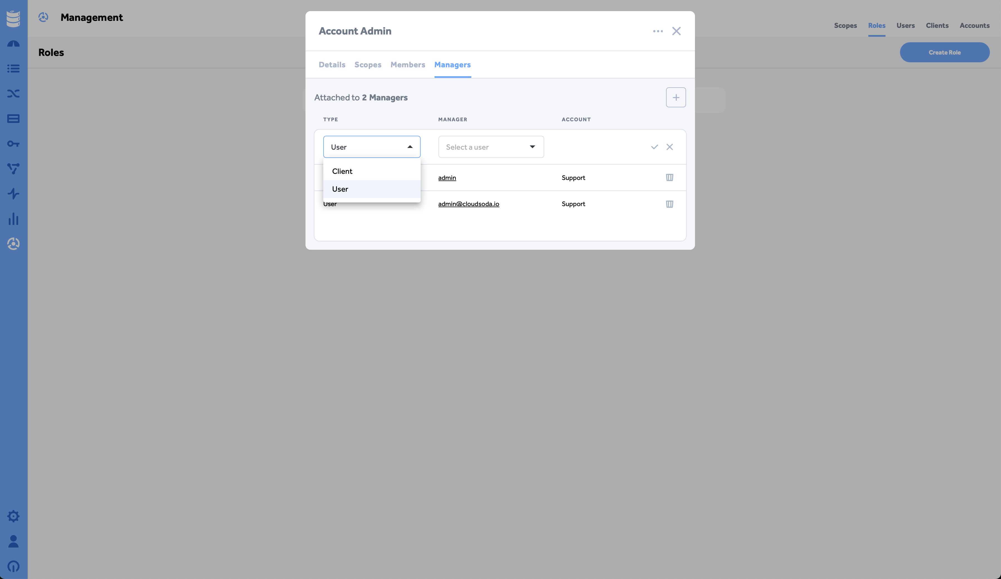Open the admin@cloudsoda.io manager link
The image size is (1001, 579).
pos(469,204)
